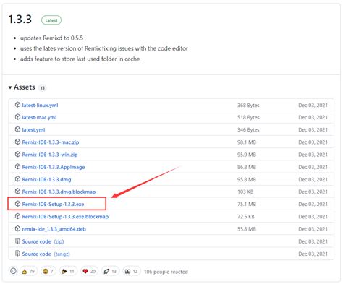Screen dimensions: 343x284
Task: Collapse the Assets section triangle
Action: (10, 87)
